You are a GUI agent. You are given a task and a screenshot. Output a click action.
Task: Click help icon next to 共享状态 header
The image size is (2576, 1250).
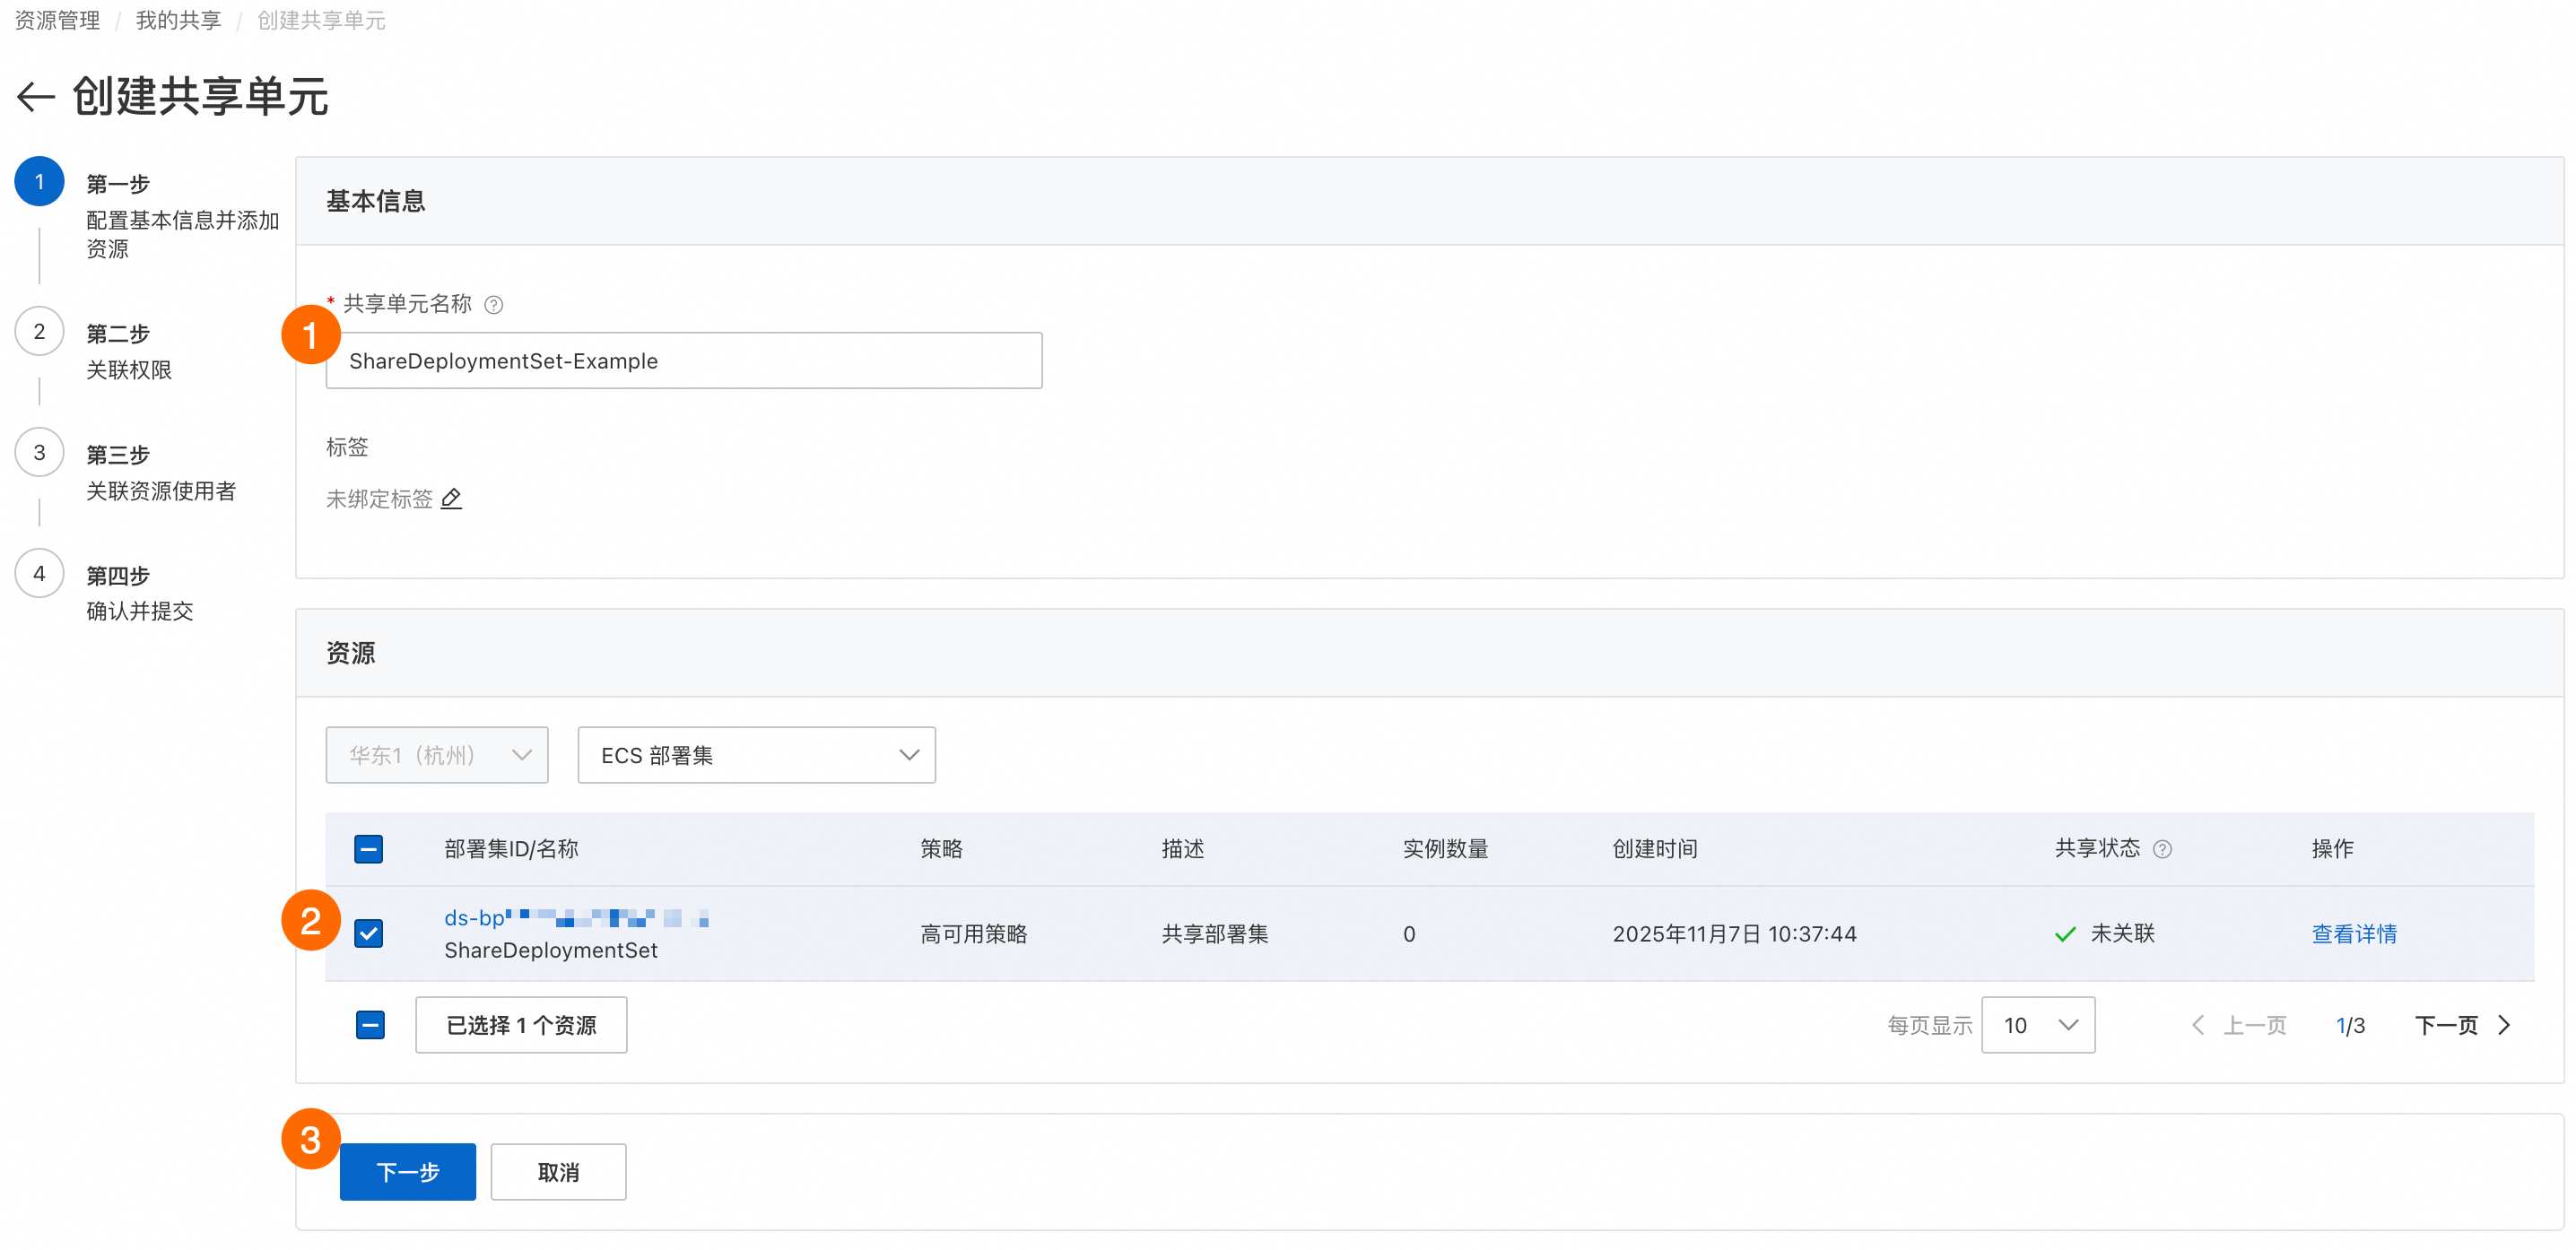click(x=2162, y=849)
